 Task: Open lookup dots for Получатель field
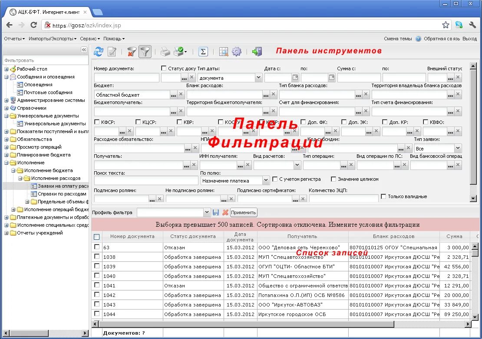187,165
